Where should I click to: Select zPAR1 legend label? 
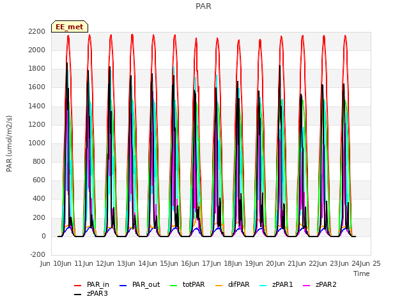(282, 285)
